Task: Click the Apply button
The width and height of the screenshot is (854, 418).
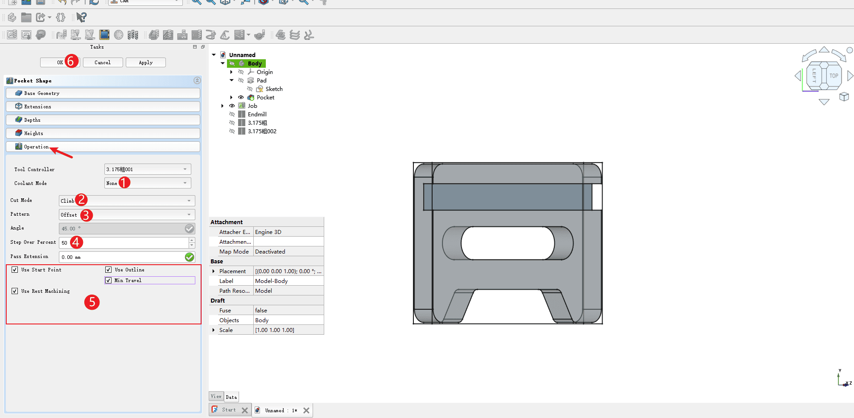Action: click(145, 62)
